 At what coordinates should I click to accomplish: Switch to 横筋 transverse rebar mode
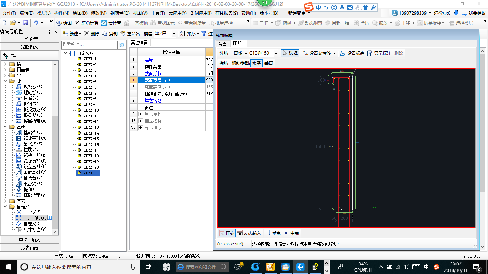click(224, 63)
